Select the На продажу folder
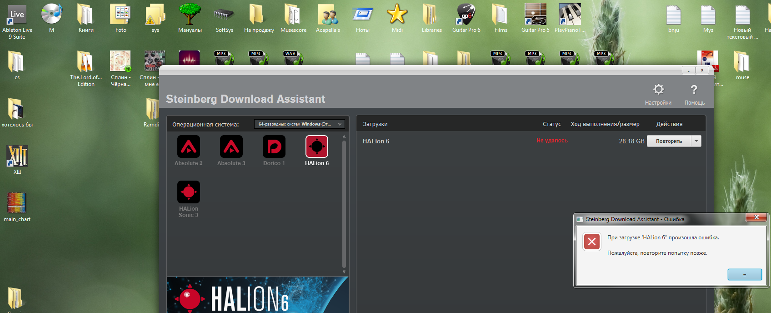 tap(259, 18)
